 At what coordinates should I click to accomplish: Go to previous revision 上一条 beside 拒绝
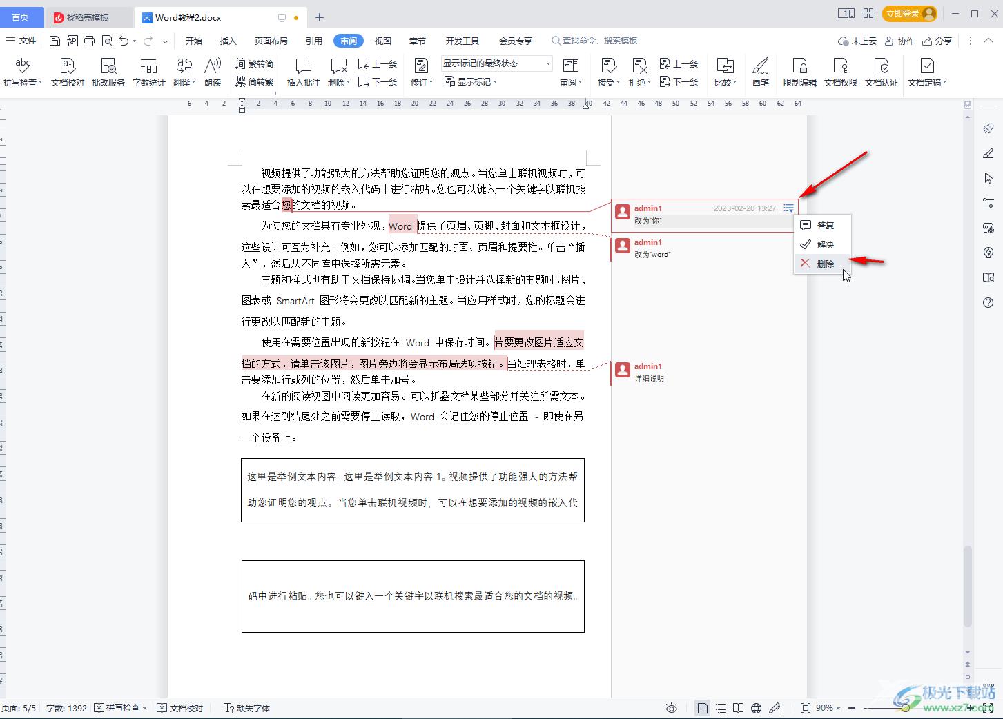pyautogui.click(x=679, y=63)
